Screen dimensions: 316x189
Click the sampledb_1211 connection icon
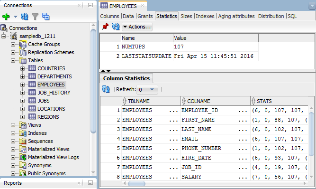(x=14, y=36)
